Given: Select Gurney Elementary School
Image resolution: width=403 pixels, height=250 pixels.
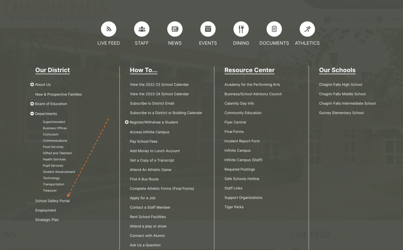Looking at the screenshot, I should [341, 113].
